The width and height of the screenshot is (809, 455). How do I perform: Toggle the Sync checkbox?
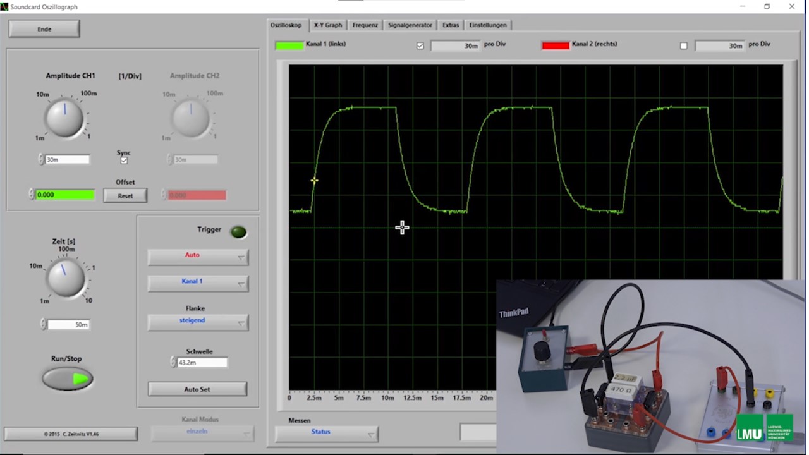[x=124, y=161]
